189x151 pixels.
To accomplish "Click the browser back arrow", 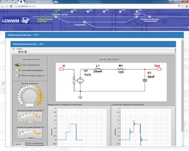I will coord(3,6).
